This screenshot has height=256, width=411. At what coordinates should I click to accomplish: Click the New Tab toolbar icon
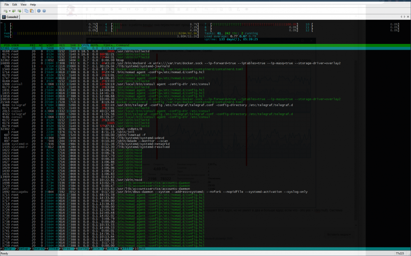click(5, 11)
